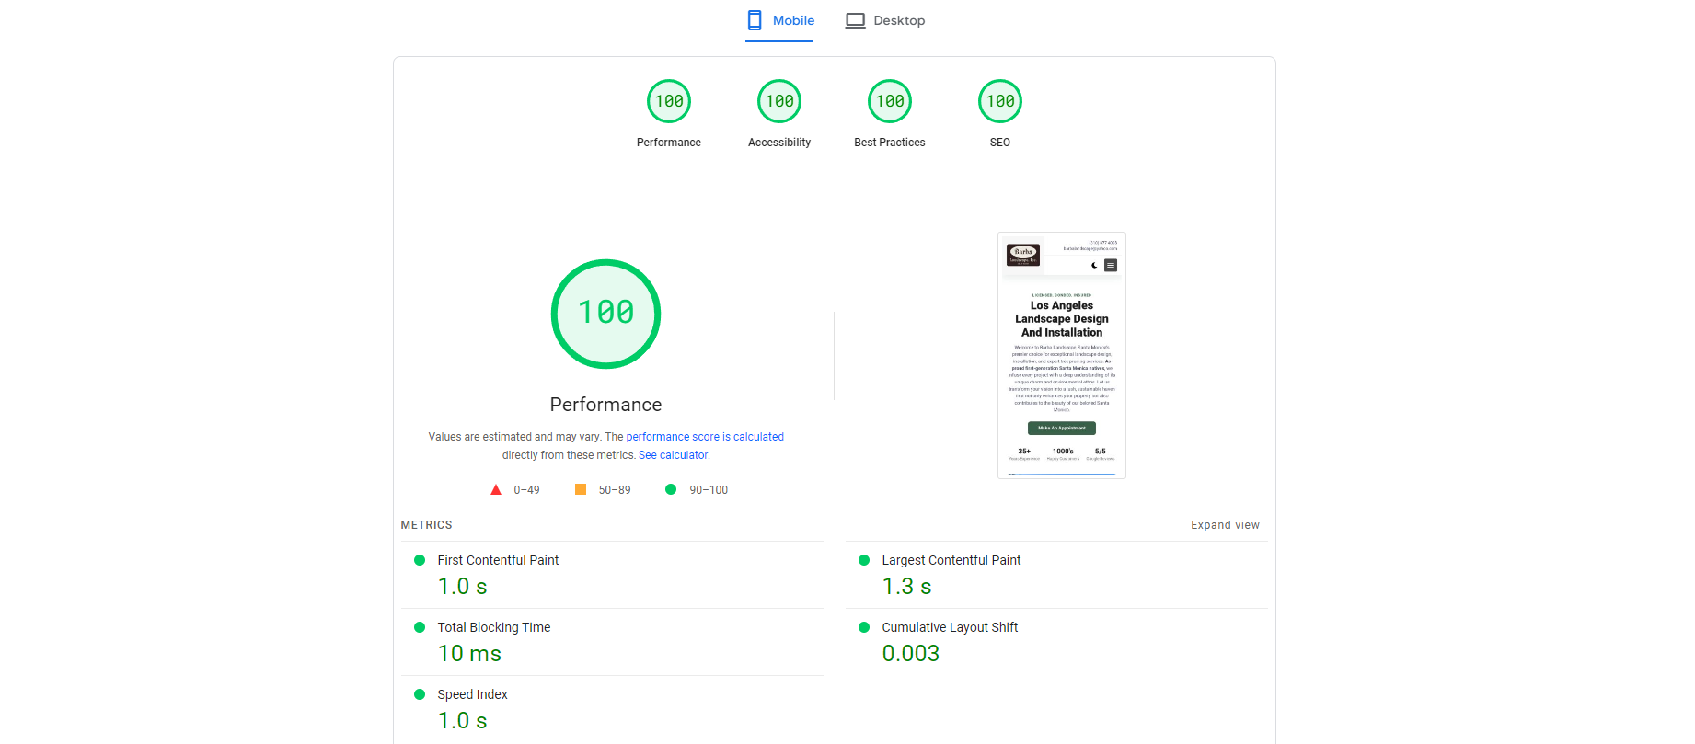The image size is (1695, 744).
Task: Open the 'See calculator' link
Action: click(x=674, y=455)
